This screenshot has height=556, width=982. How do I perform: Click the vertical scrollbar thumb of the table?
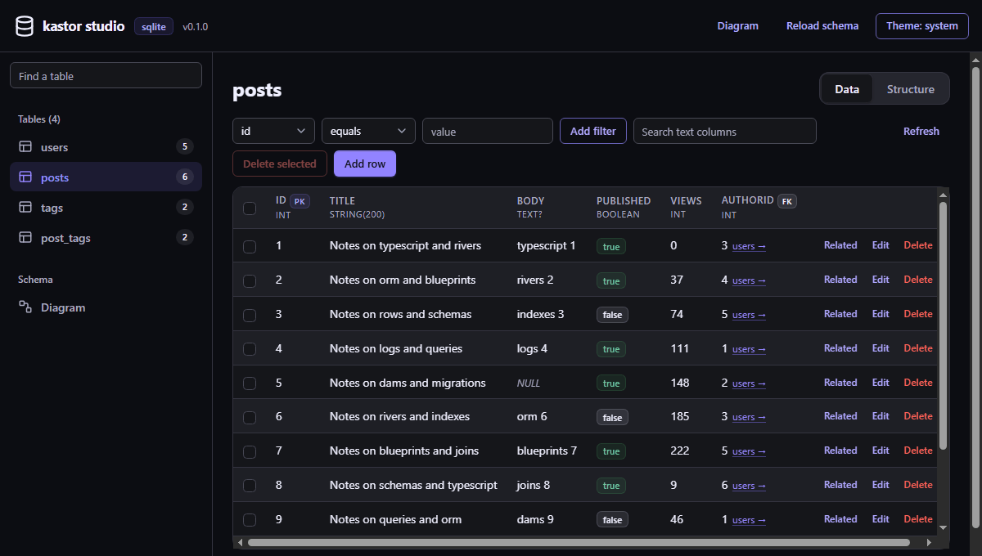tap(943, 325)
